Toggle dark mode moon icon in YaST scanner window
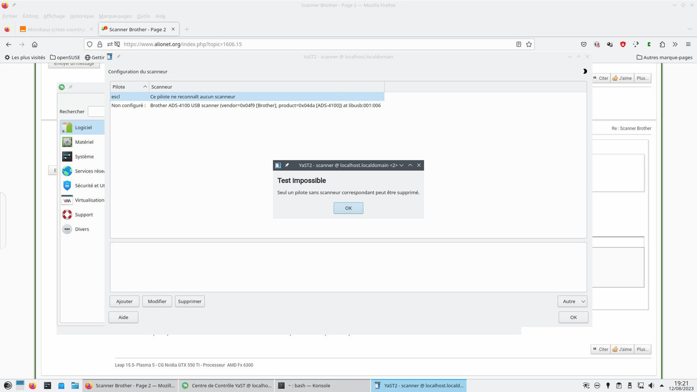Image resolution: width=697 pixels, height=392 pixels. pos(585,71)
